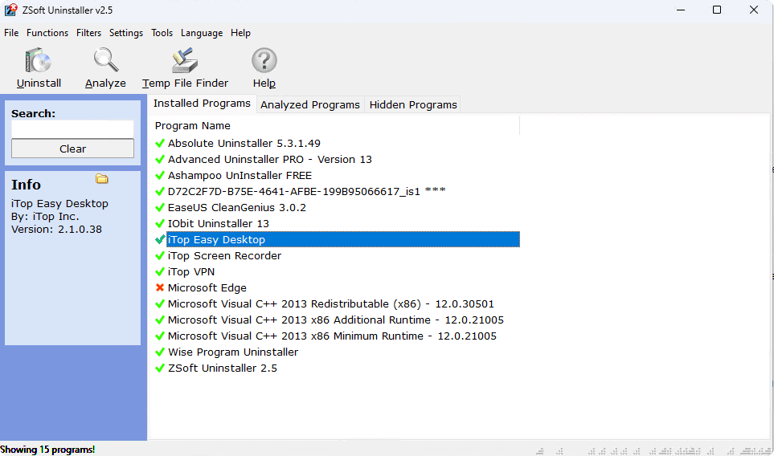
Task: Select iTop Screen Recorder entry
Action: click(224, 256)
